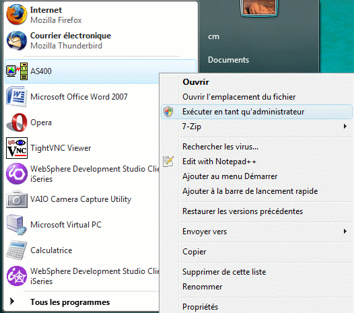354x313 pixels.
Task: Click the AS400 program icon
Action: (17, 71)
